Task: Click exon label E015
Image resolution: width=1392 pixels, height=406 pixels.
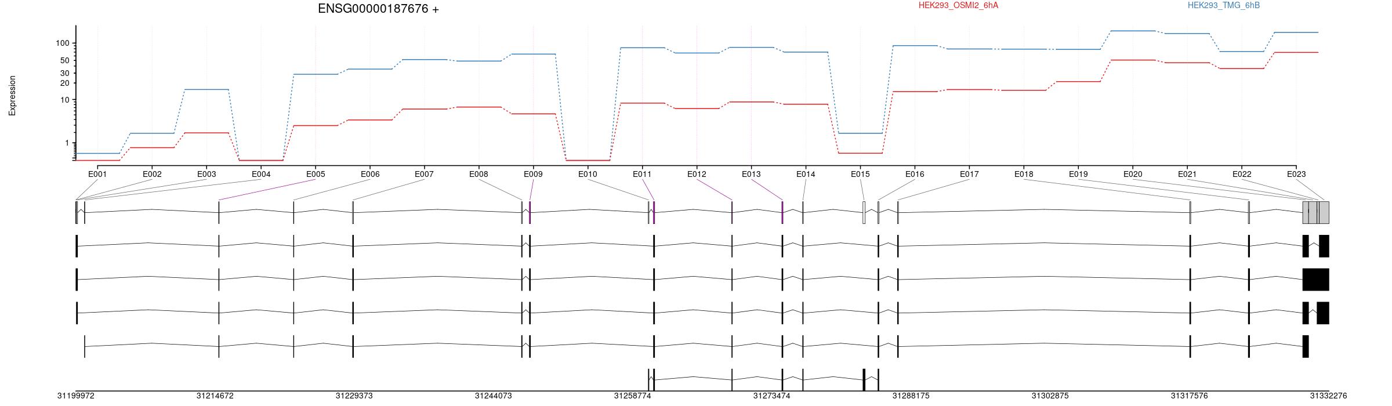Action: [860, 174]
